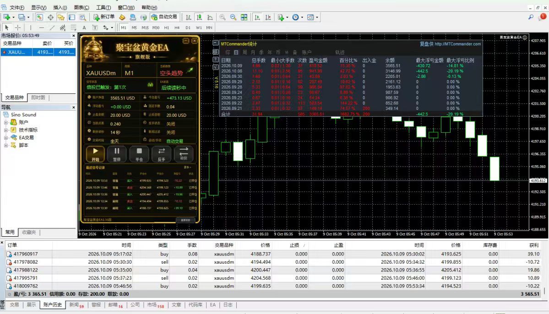This screenshot has height=314, width=549.
Task: Expand the 账户 node in Navigator
Action: (x=6, y=123)
